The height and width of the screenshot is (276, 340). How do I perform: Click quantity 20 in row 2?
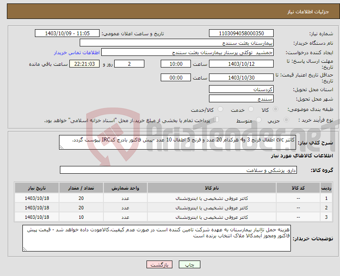(81, 208)
